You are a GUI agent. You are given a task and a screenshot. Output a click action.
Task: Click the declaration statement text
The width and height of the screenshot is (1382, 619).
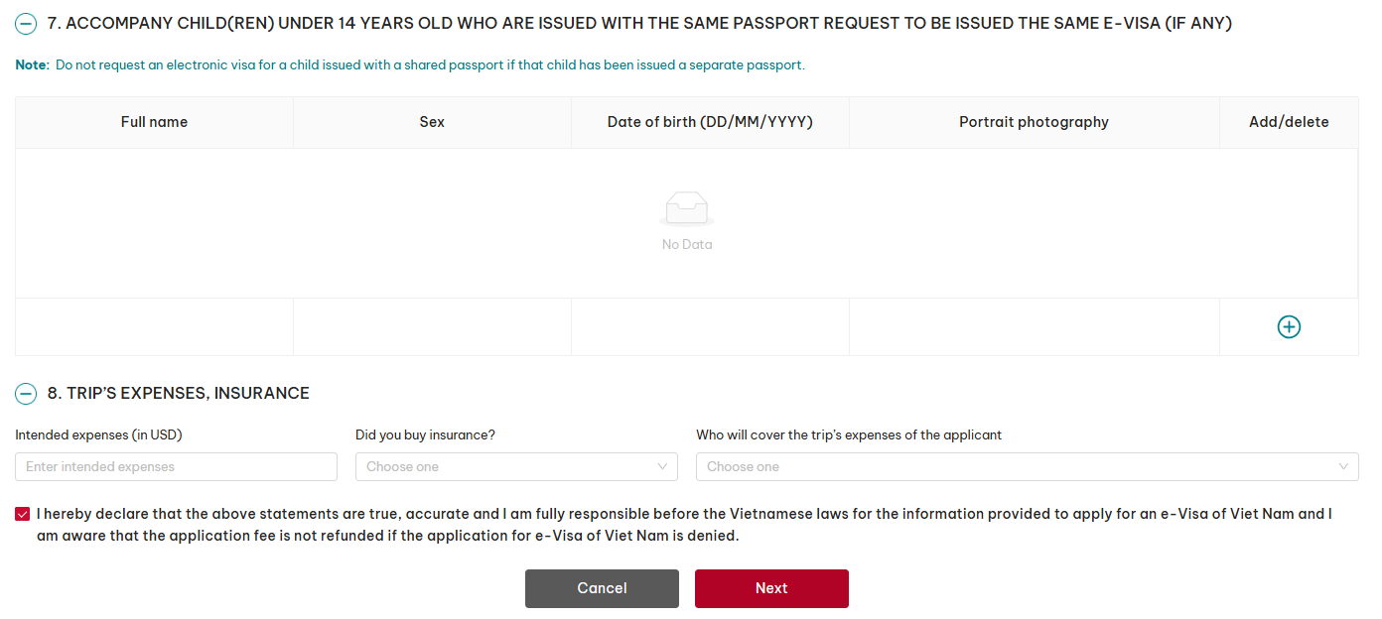[x=684, y=525]
